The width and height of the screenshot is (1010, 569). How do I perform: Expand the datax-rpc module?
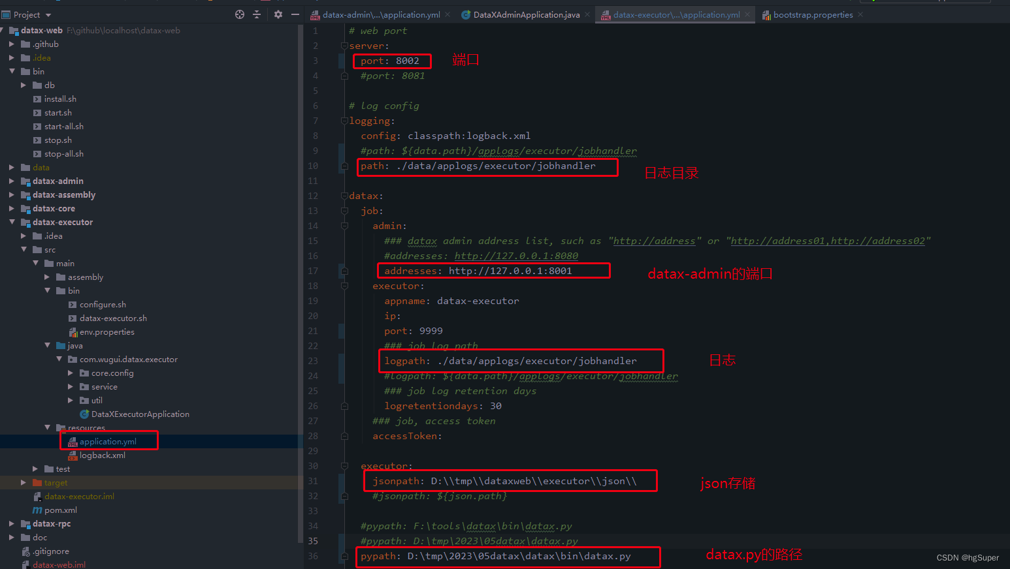tap(12, 524)
